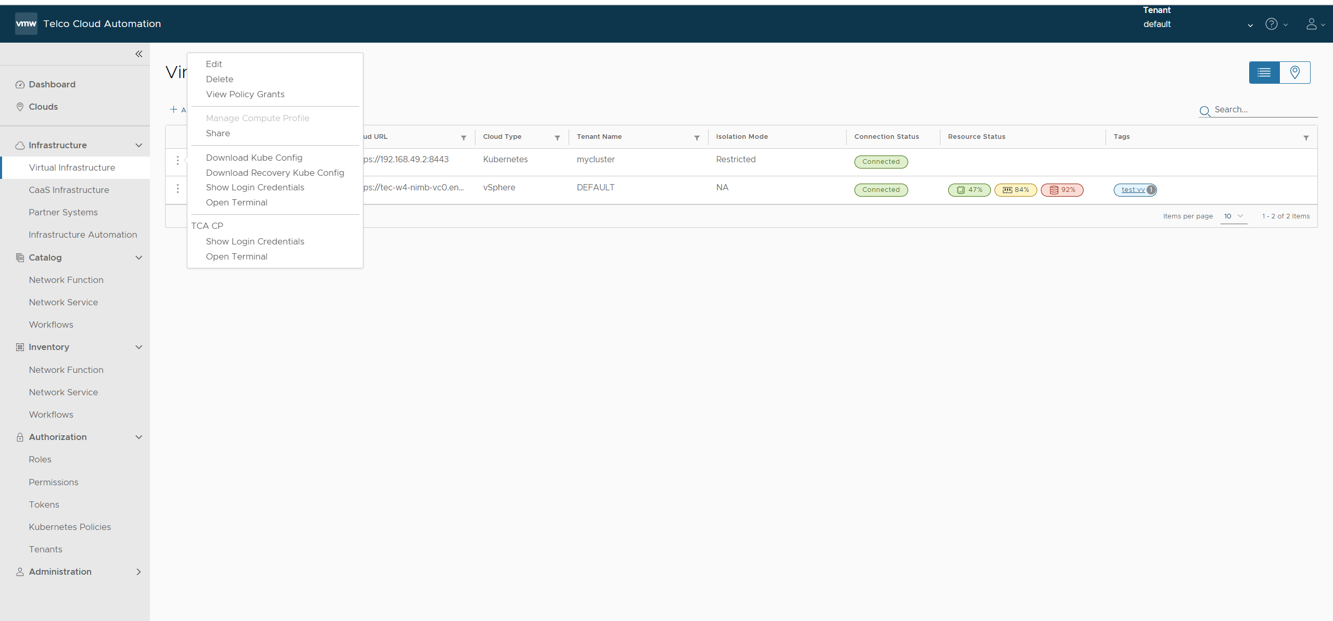1333x621 pixels.
Task: Collapse the Inventory section
Action: pyautogui.click(x=139, y=347)
